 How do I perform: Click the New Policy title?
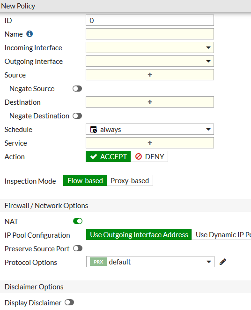pyautogui.click(x=18, y=6)
